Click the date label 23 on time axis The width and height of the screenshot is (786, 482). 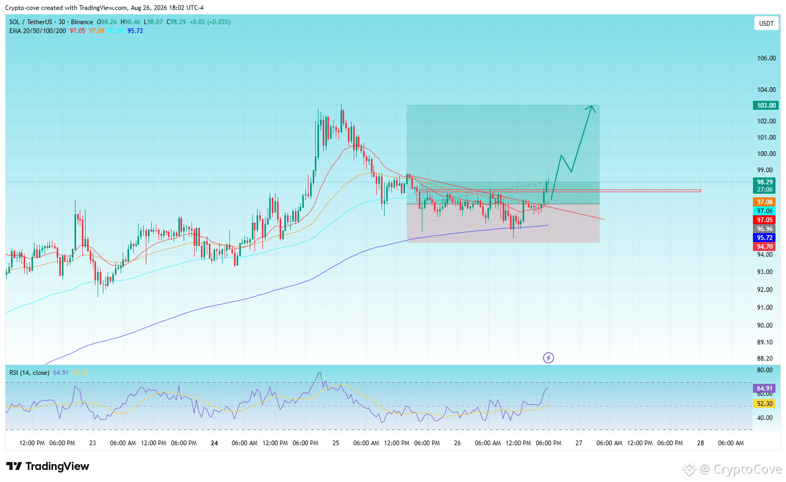tap(92, 443)
